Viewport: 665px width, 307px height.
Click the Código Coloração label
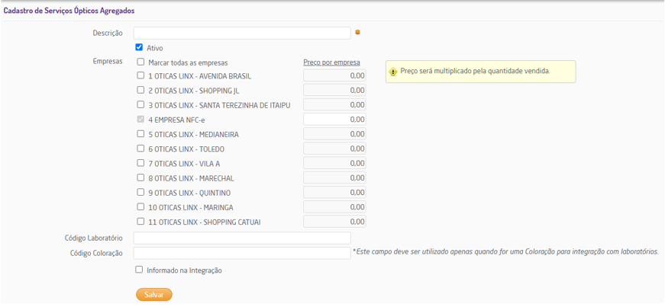(x=96, y=253)
